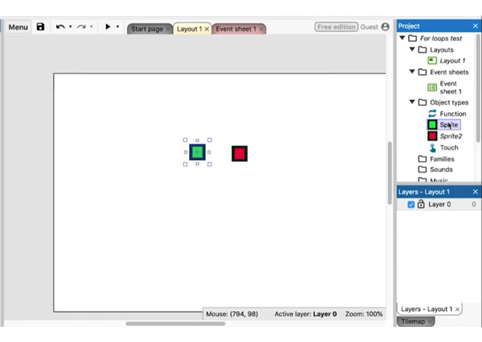Screen dimensions: 482x342
Task: Select the For loops test project folder icon
Action: [x=413, y=38]
